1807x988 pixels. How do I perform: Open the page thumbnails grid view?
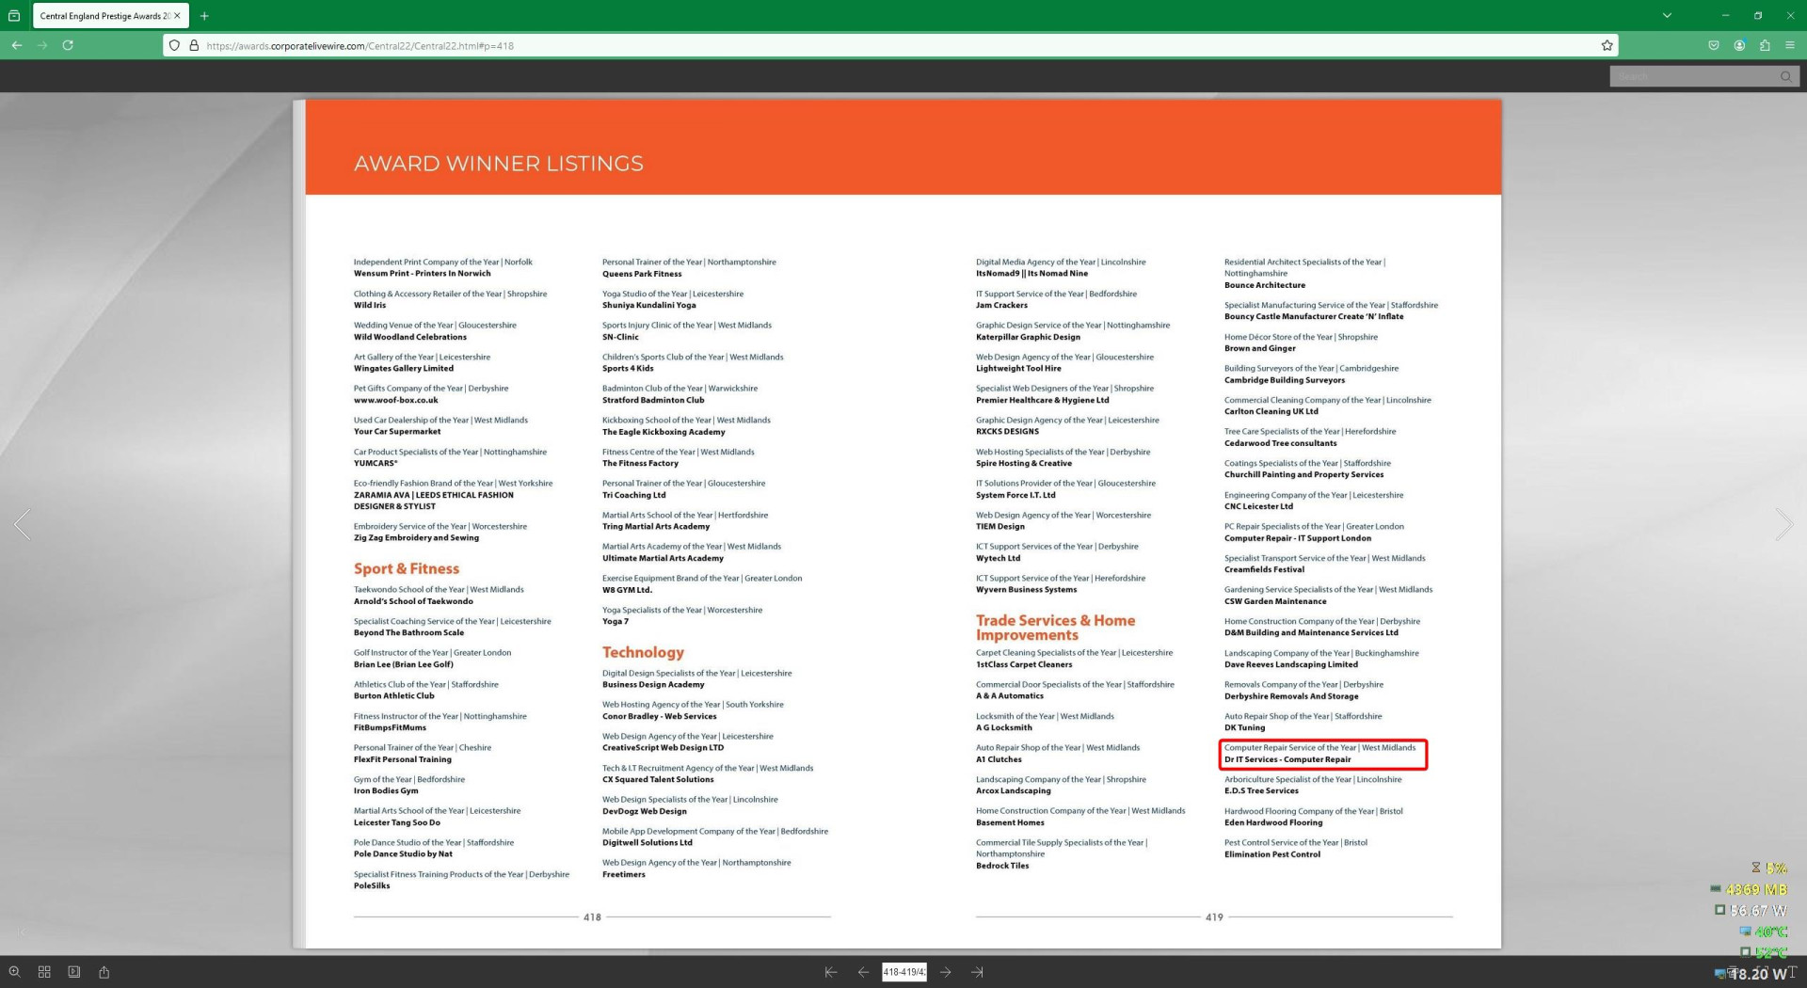click(44, 972)
